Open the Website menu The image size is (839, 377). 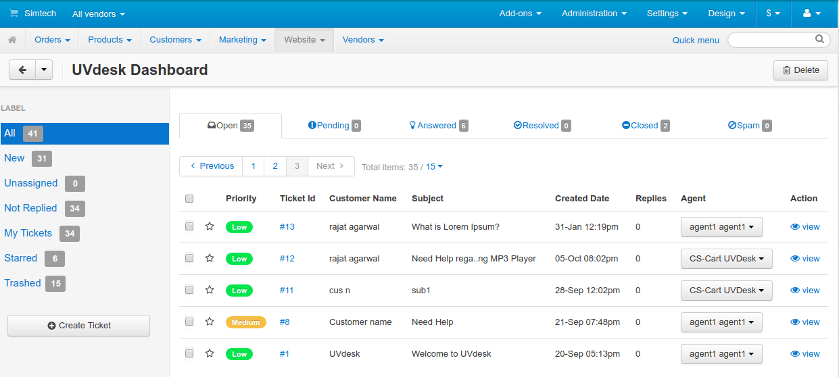[x=304, y=40]
